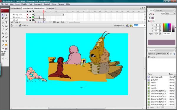
Task: Open the File menu
Action: click(x=2, y=4)
